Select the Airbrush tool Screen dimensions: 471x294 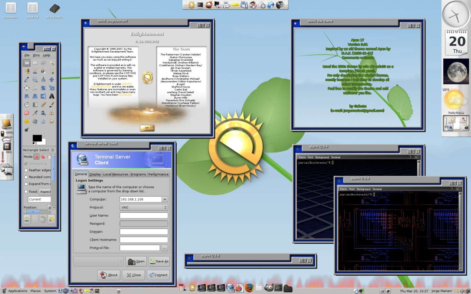coord(35,113)
